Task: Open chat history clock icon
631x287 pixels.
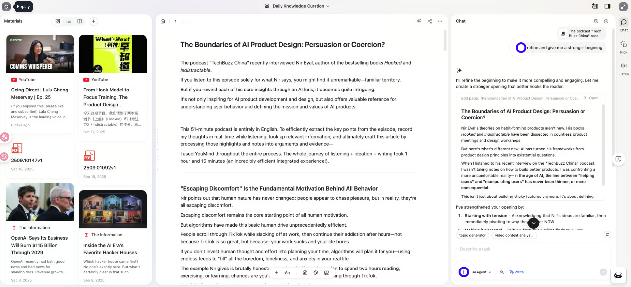Action: tap(596, 21)
